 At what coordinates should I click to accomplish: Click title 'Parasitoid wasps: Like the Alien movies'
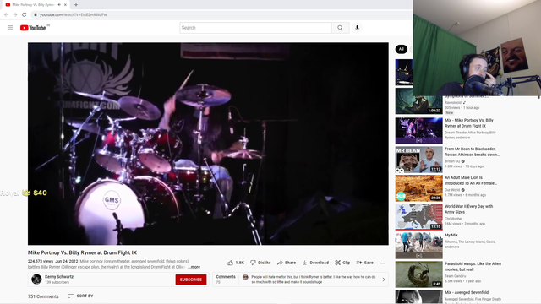473,267
